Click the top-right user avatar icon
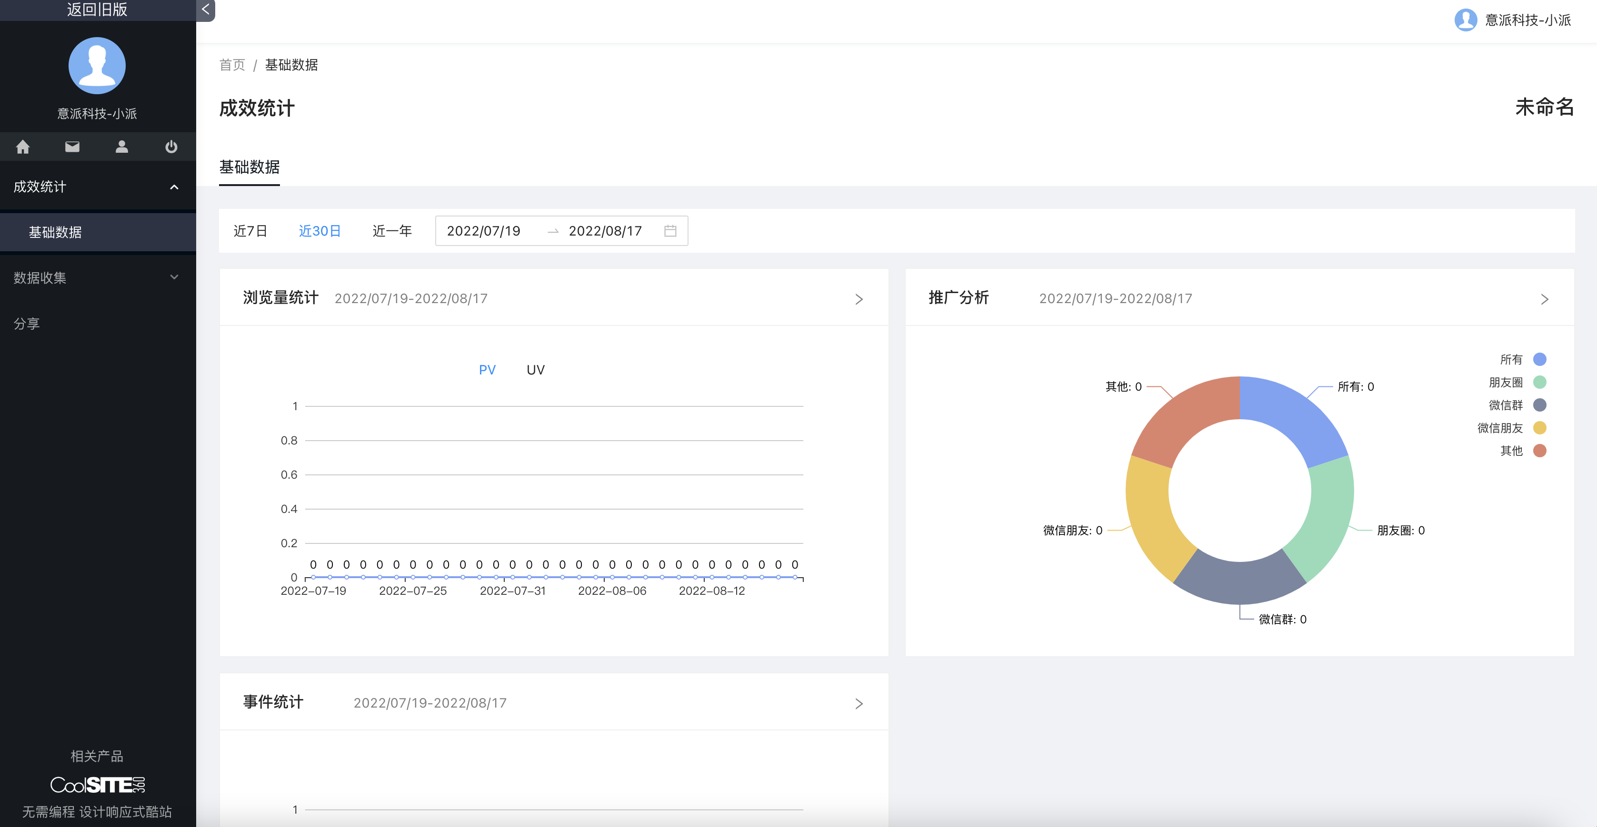This screenshot has width=1597, height=827. click(1465, 20)
